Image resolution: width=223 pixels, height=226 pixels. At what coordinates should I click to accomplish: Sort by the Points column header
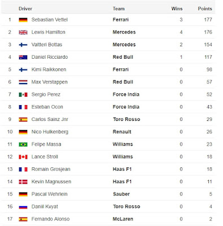tap(205, 8)
